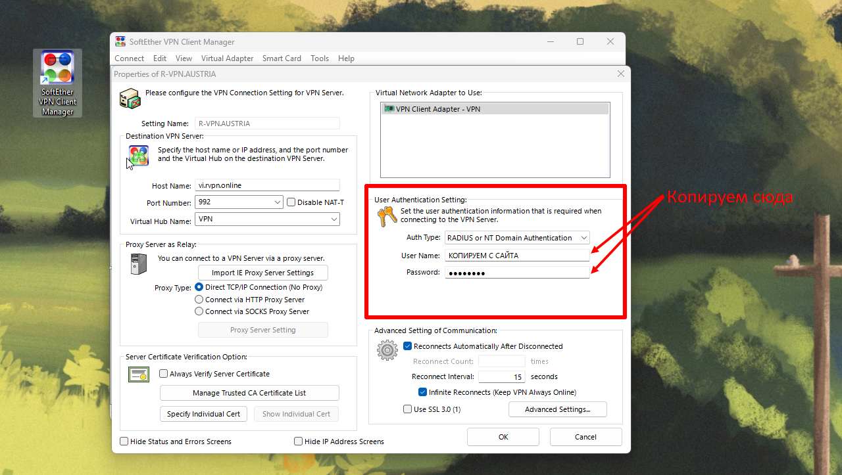This screenshot has height=475, width=842.
Task: Click the user authentication keys icon
Action: point(385,216)
